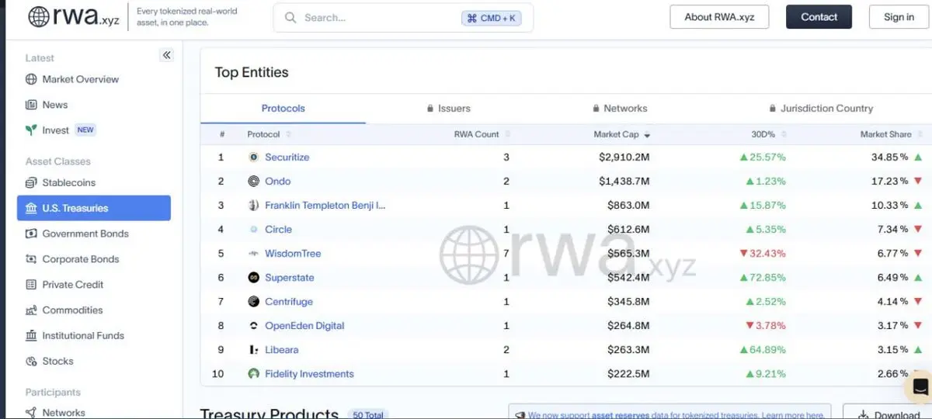932x419 pixels.
Task: Open the Ondo protocol link
Action: (x=278, y=181)
